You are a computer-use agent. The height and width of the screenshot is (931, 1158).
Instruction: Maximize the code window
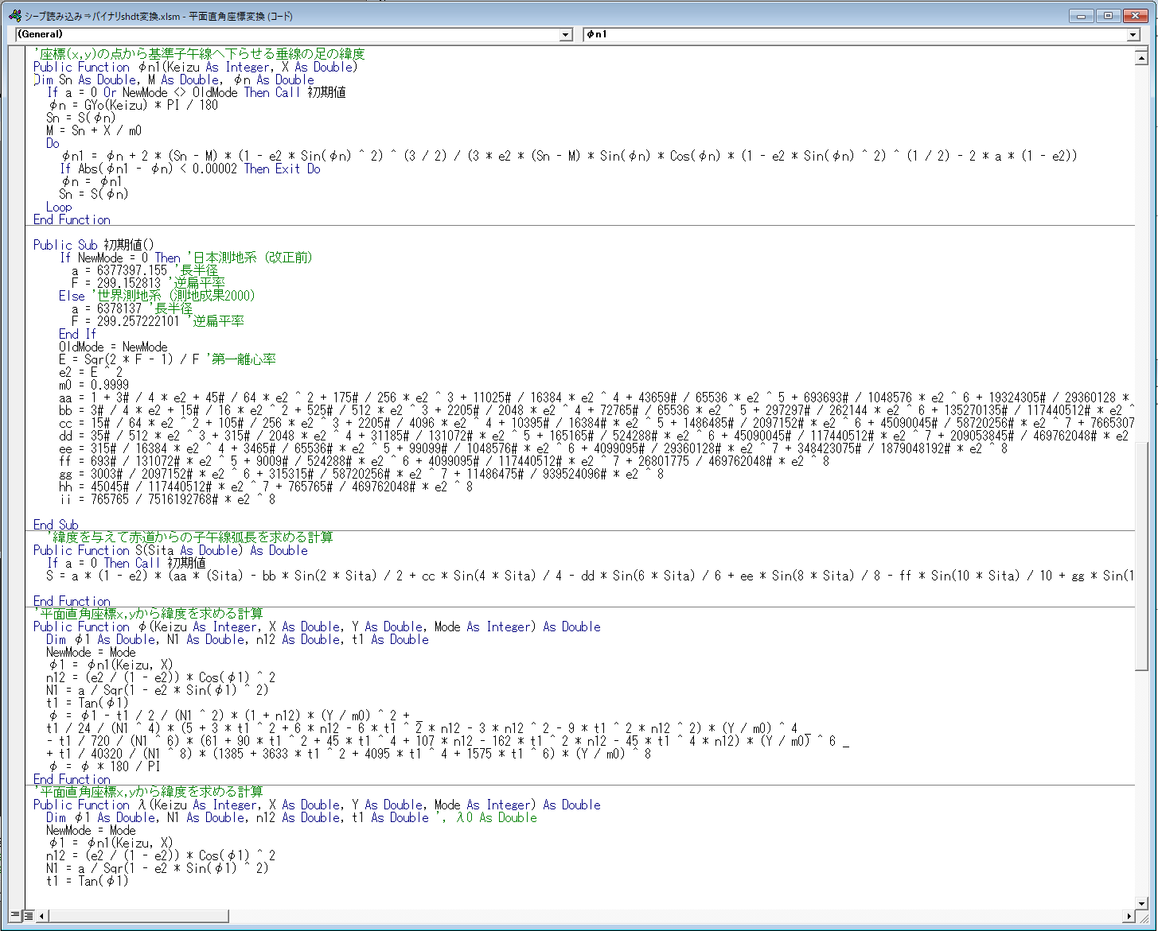(1107, 15)
